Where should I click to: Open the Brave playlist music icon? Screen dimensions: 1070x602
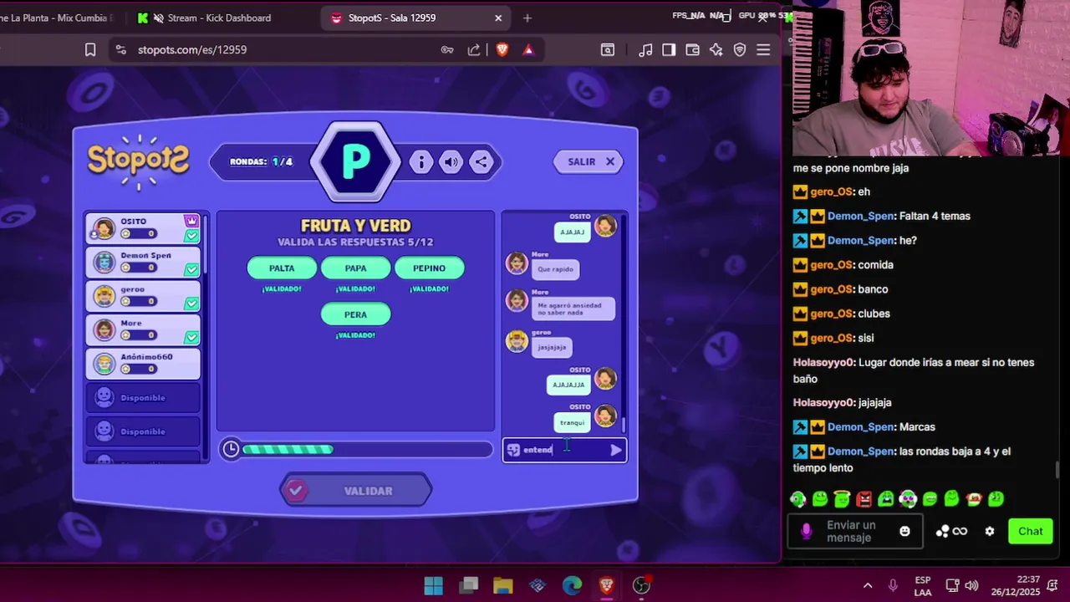645,50
